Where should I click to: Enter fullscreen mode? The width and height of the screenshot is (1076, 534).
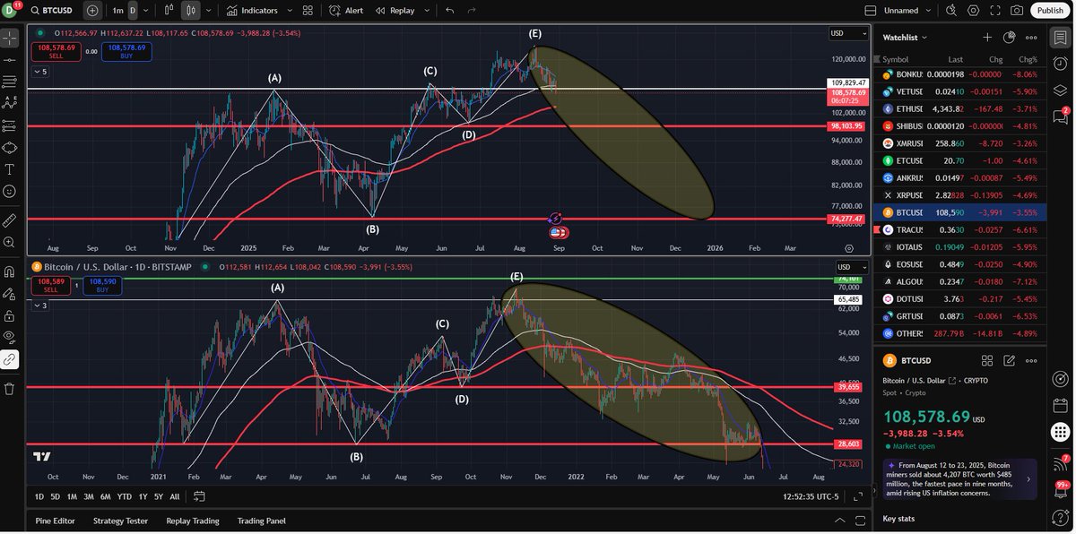click(995, 11)
